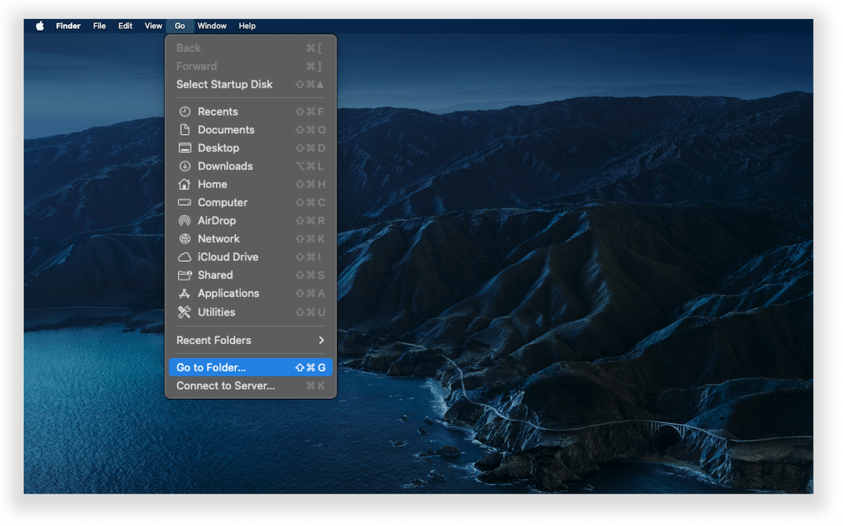Choose Go to Folder…
This screenshot has width=843, height=526.
coord(251,367)
